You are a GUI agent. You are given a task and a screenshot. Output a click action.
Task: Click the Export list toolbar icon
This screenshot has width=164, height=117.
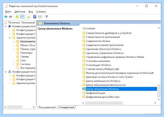click(x=28, y=17)
